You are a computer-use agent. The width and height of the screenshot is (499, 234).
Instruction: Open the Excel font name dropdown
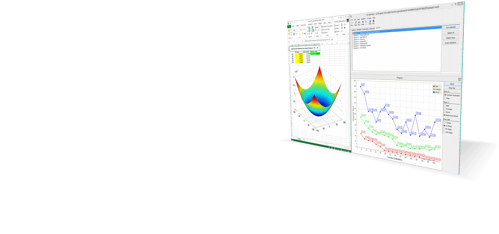[x=300, y=30]
